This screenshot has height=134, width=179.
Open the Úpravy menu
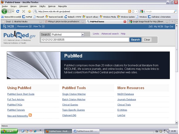(14, 6)
